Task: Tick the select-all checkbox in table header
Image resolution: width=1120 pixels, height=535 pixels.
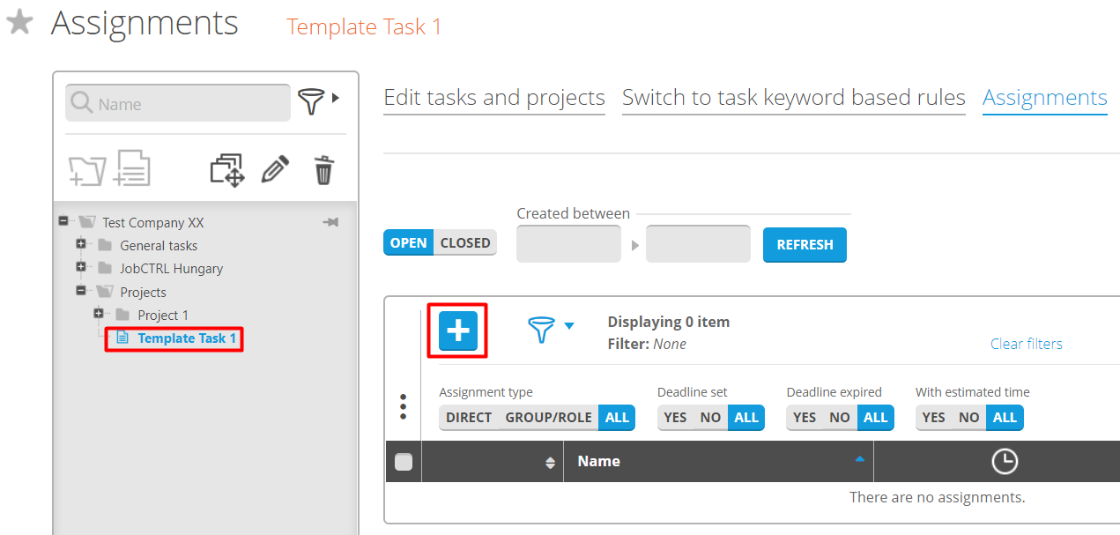Action: point(404,462)
